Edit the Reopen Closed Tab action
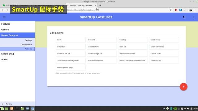The width and height of the screenshot is (198, 111). tap(133, 54)
